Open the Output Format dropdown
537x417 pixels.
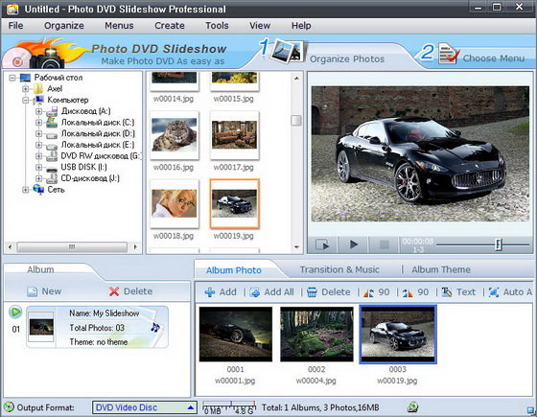point(145,407)
